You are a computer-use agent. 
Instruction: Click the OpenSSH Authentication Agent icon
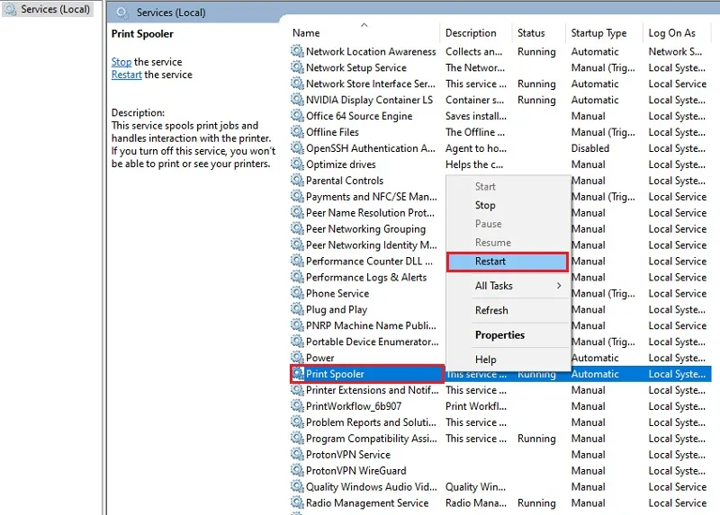[x=297, y=147]
